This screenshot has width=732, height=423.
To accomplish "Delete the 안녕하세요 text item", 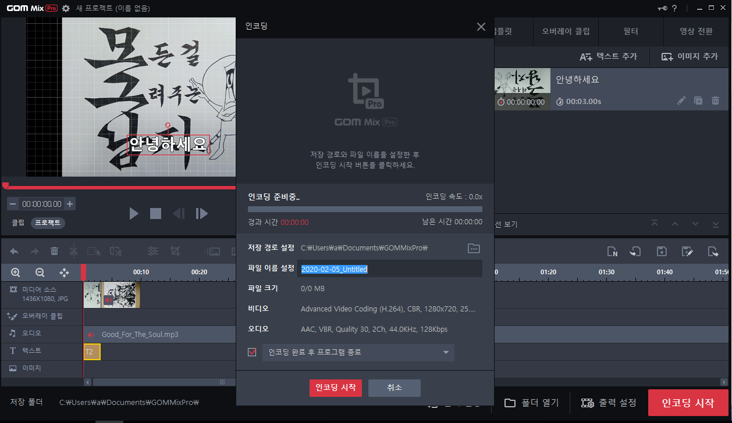I will [716, 101].
